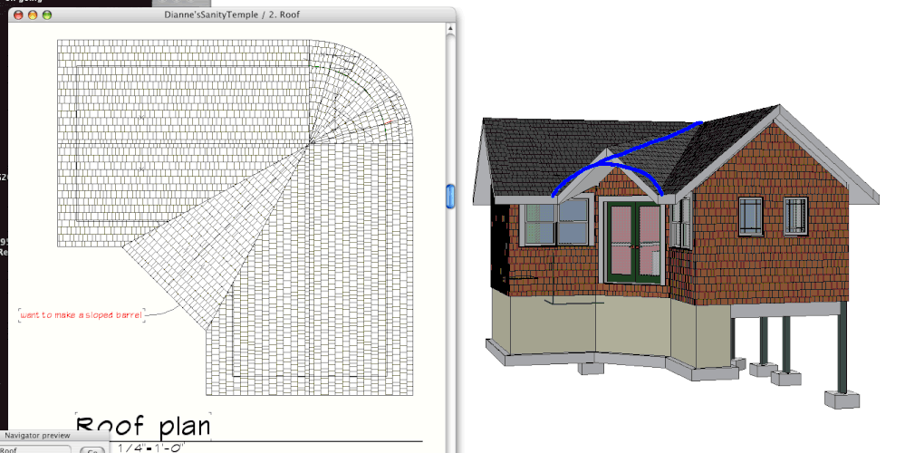Click the Roof name field in Navigator
The image size is (905, 453).
(x=36, y=449)
